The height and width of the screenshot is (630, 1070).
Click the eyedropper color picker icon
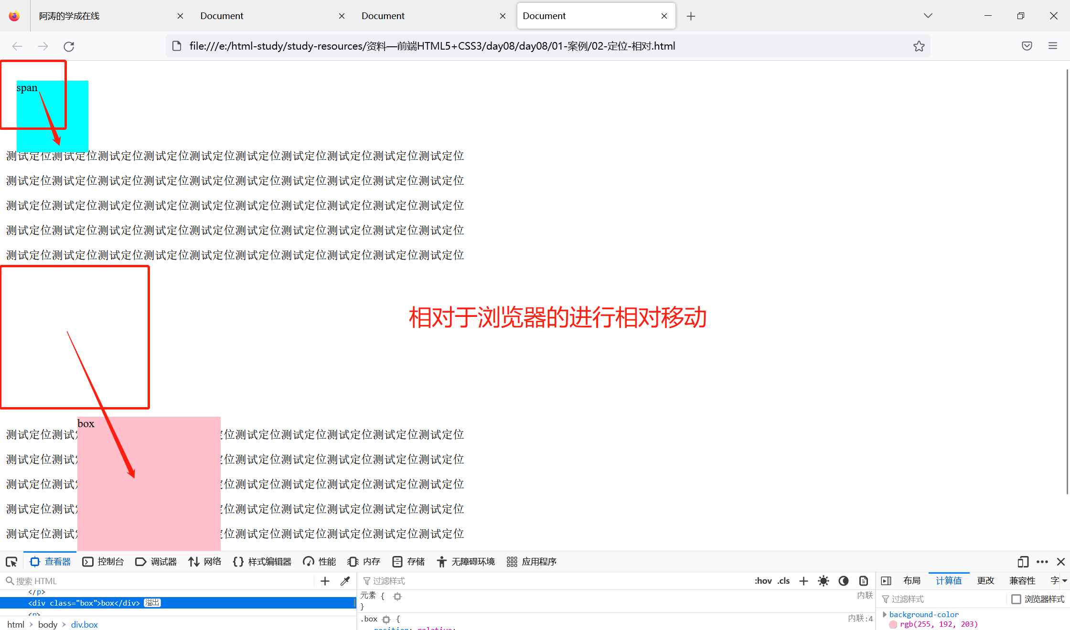(345, 581)
